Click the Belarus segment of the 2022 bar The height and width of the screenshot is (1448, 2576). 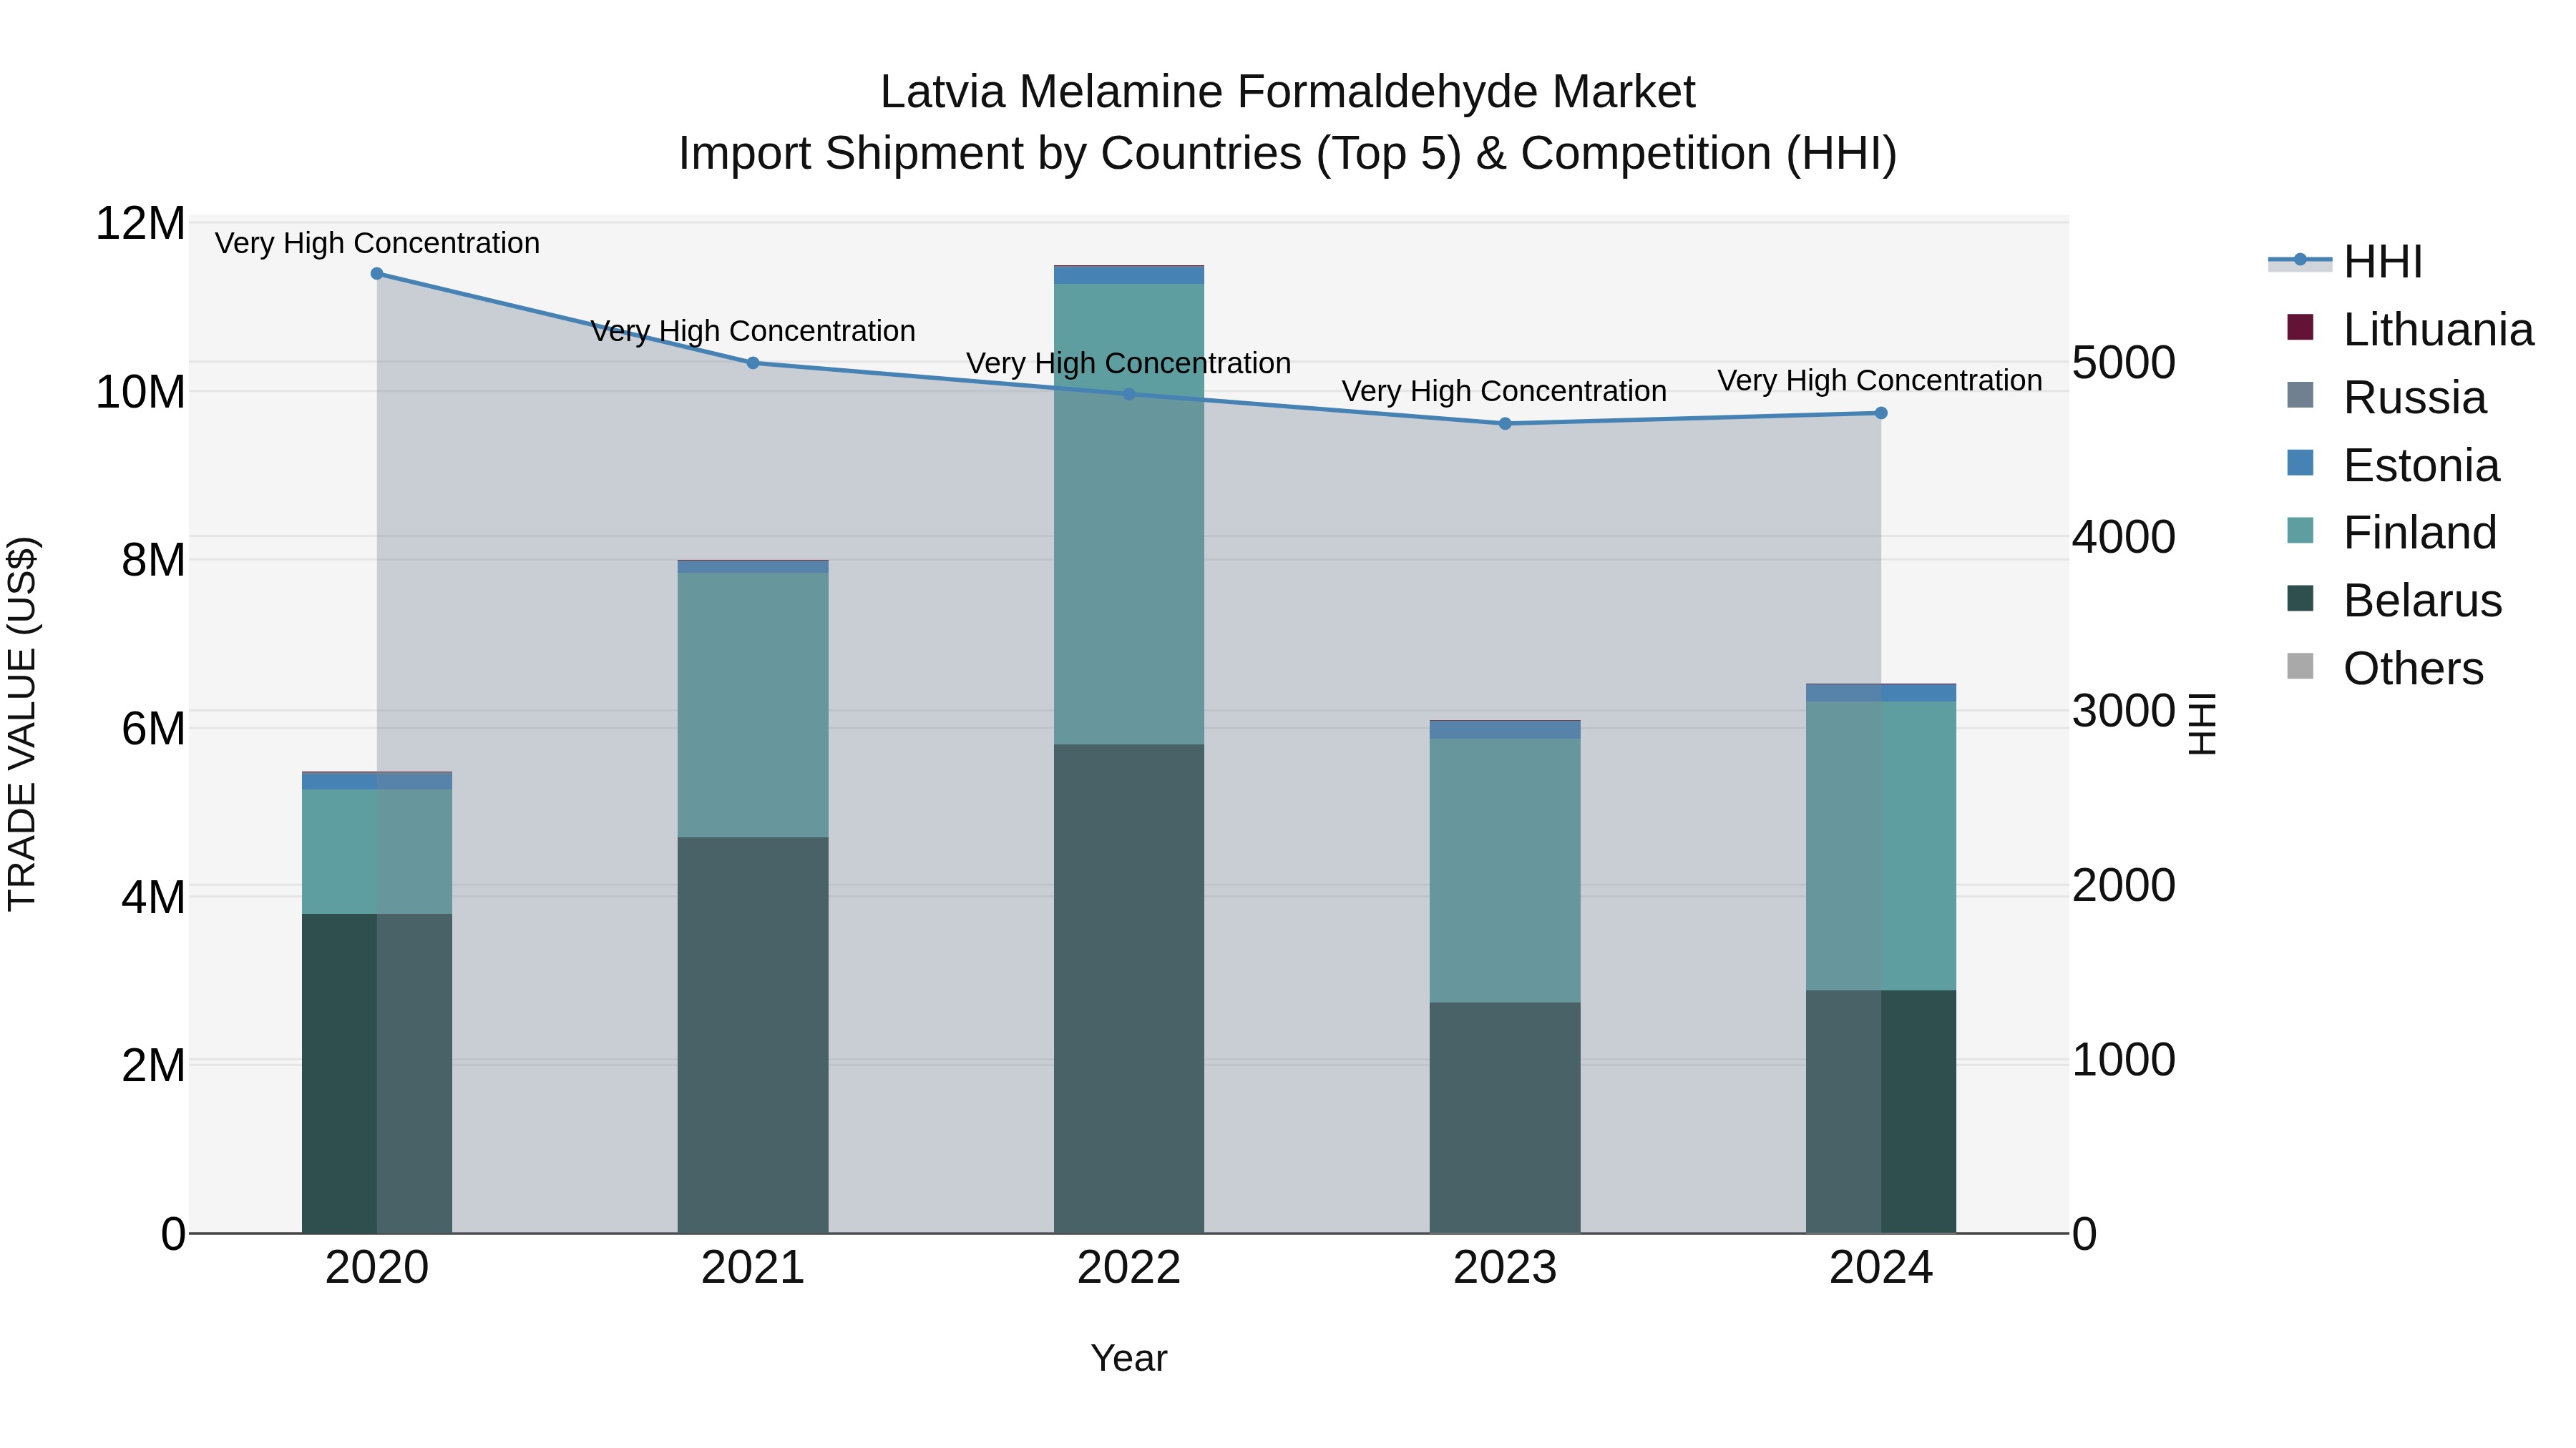click(1129, 988)
